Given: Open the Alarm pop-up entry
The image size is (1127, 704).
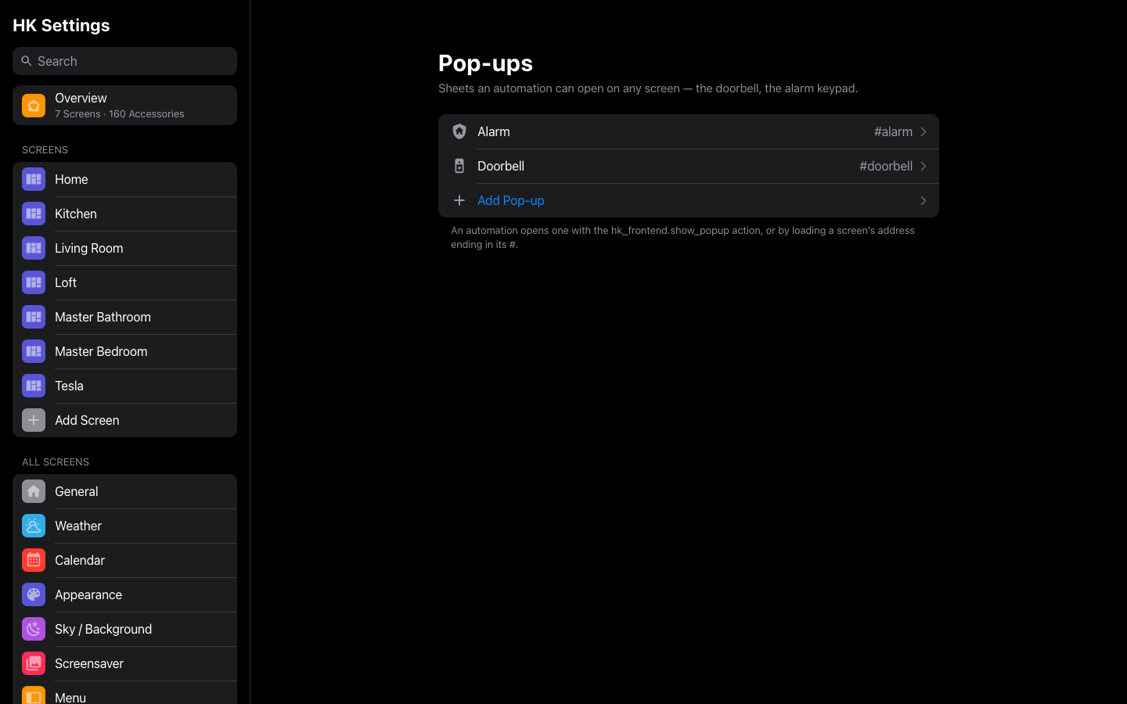Looking at the screenshot, I should [689, 131].
